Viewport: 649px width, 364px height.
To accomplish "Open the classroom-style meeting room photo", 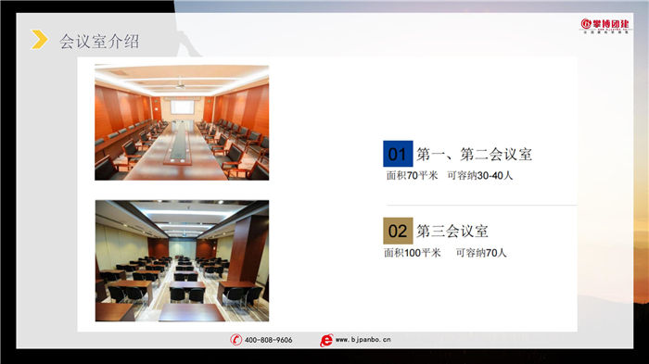I will tap(182, 261).
